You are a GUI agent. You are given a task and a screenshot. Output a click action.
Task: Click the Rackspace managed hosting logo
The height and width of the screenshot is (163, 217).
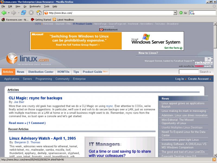tap(204, 61)
